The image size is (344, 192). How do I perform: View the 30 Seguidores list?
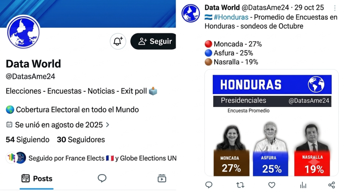click(81, 140)
